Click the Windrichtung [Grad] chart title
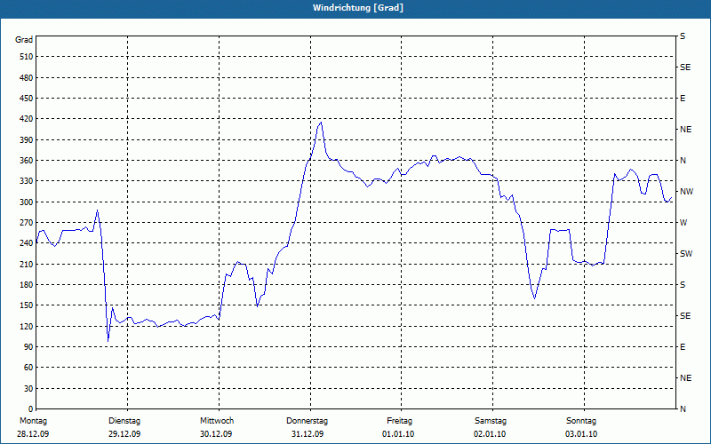The image size is (711, 444). (358, 8)
